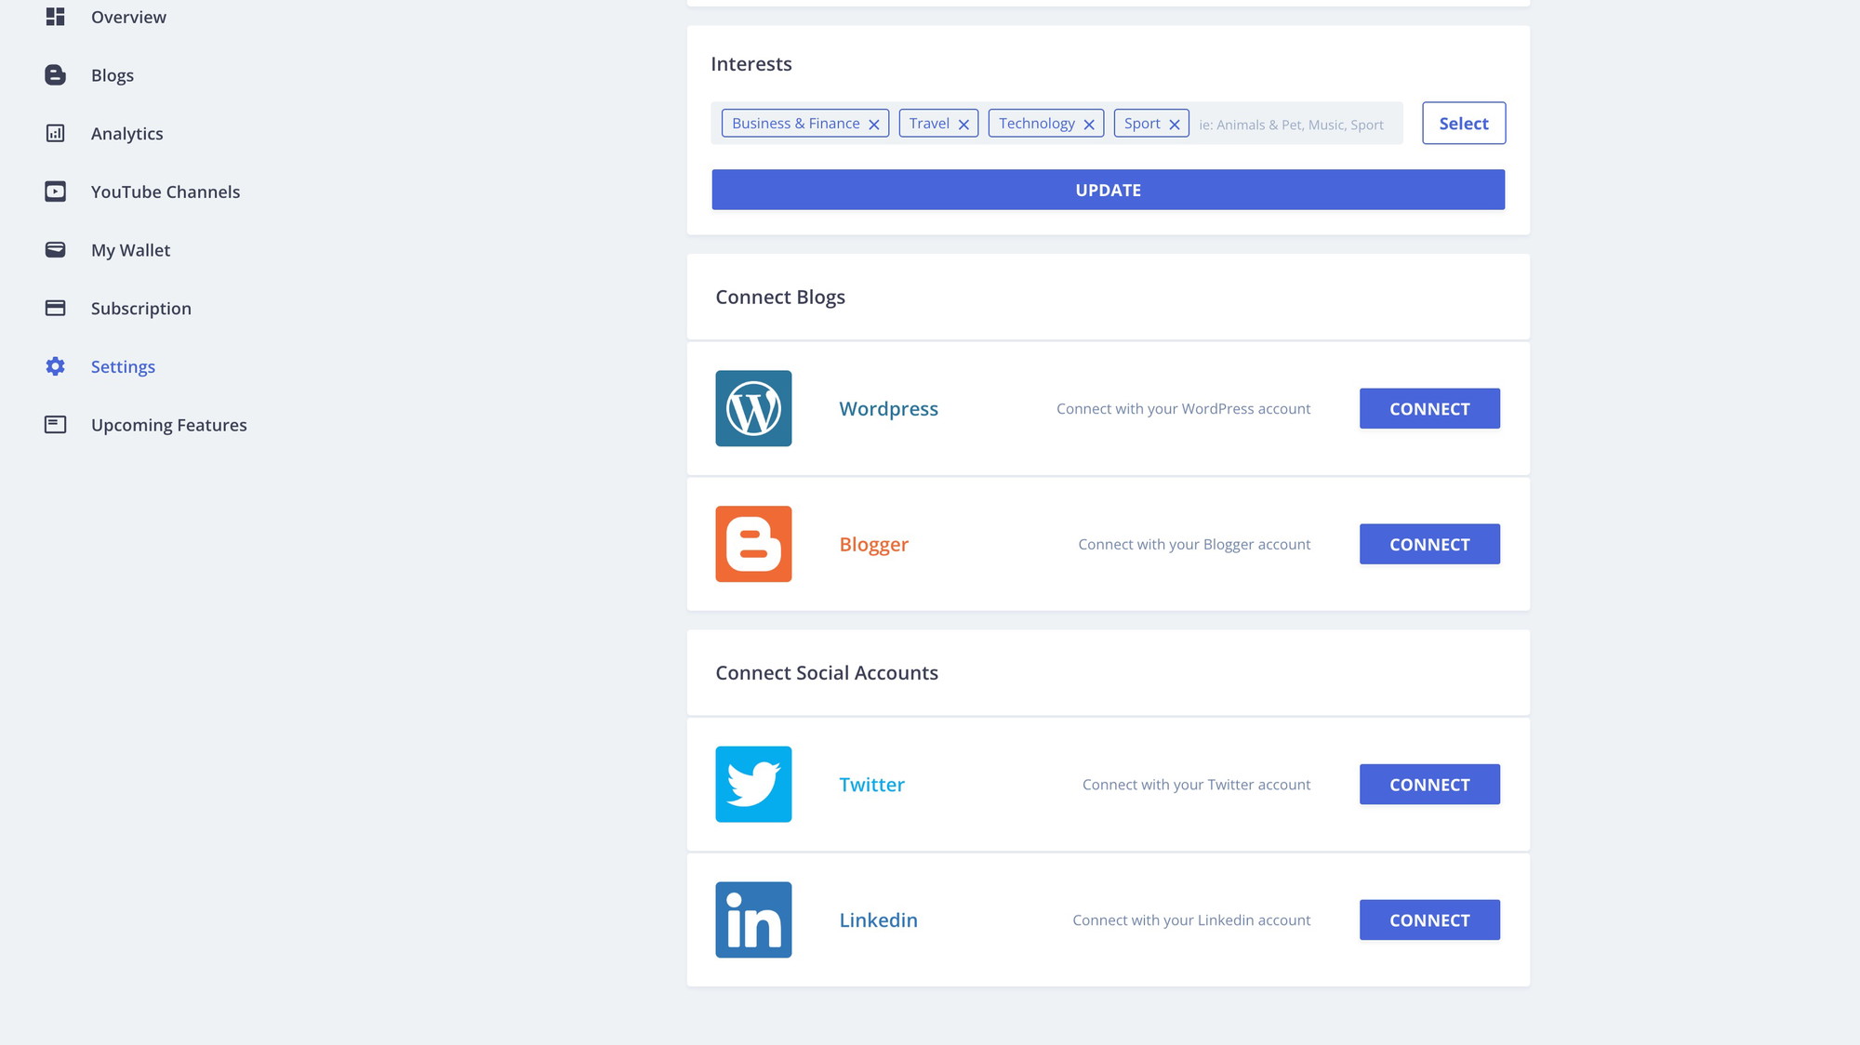
Task: Open the interests Select picker
Action: click(1463, 123)
